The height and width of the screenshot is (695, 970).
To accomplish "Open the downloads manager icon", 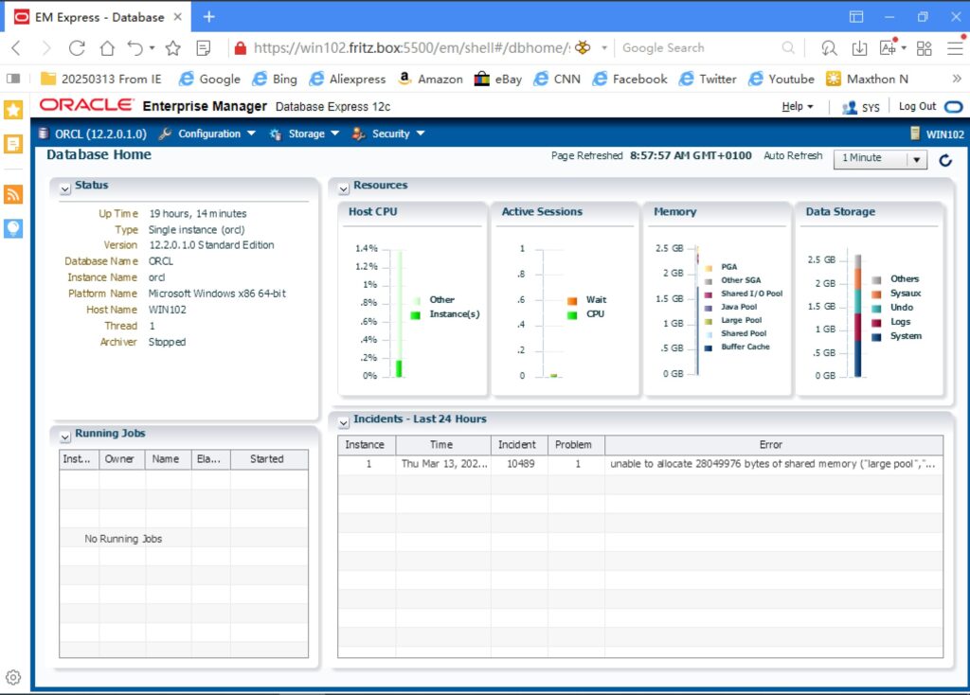I will (859, 47).
